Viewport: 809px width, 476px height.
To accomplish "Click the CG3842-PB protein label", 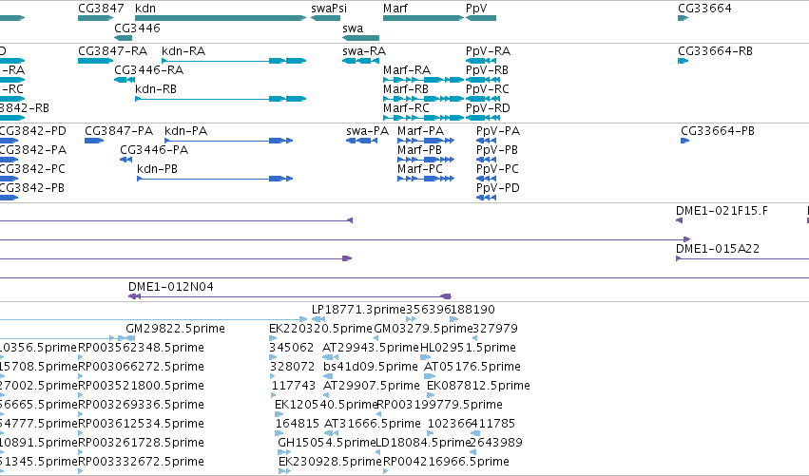I will (x=32, y=188).
